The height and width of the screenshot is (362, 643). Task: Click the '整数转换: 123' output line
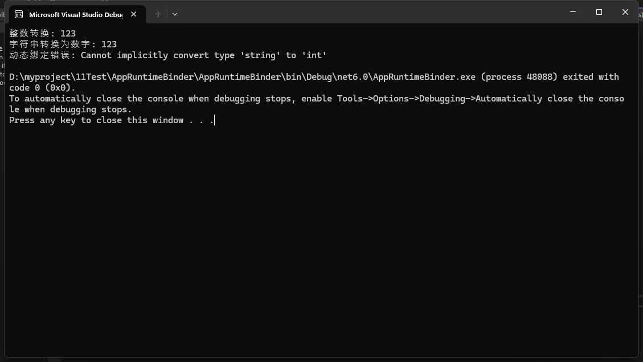pos(43,34)
